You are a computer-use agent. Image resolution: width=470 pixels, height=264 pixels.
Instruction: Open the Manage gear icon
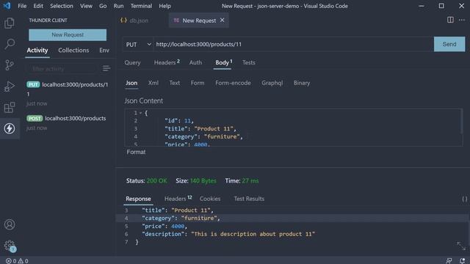coord(10,246)
